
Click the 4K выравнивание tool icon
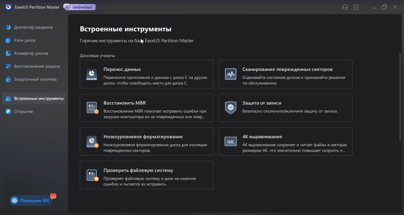pyautogui.click(x=230, y=141)
